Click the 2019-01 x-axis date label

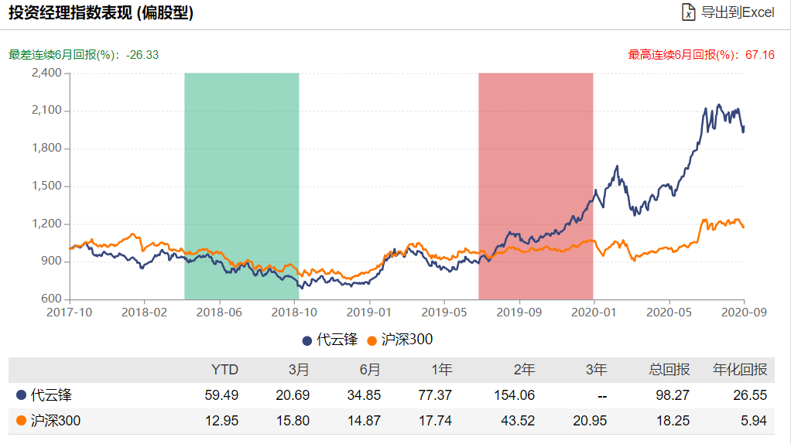pos(368,313)
